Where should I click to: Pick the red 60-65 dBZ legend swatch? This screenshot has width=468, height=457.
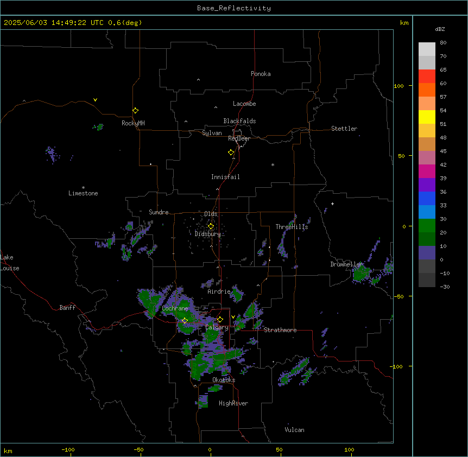[427, 77]
